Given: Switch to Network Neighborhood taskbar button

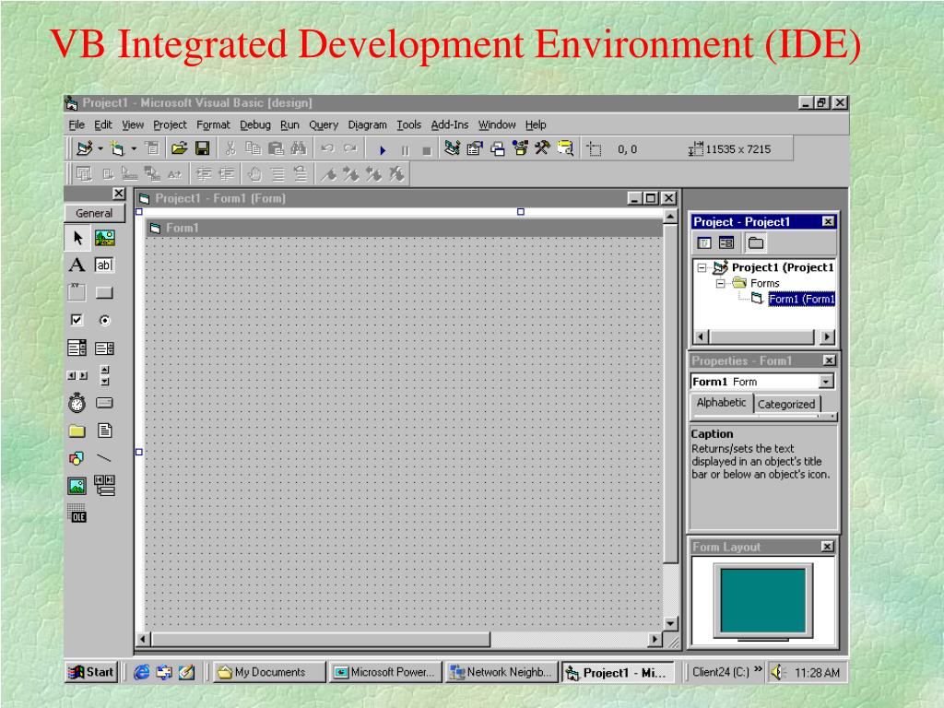Looking at the screenshot, I should (502, 672).
